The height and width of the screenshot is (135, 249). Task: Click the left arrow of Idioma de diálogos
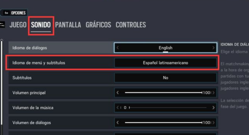118,48
